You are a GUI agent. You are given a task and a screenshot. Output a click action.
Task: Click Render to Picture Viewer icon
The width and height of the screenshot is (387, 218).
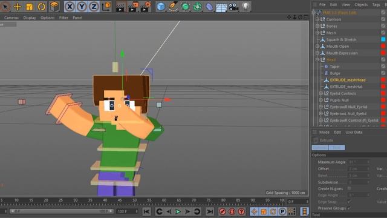tap(133, 7)
